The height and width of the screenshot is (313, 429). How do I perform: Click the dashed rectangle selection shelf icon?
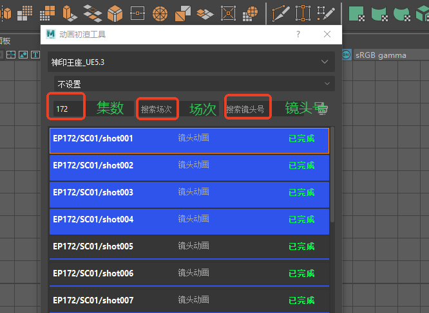tap(303, 12)
